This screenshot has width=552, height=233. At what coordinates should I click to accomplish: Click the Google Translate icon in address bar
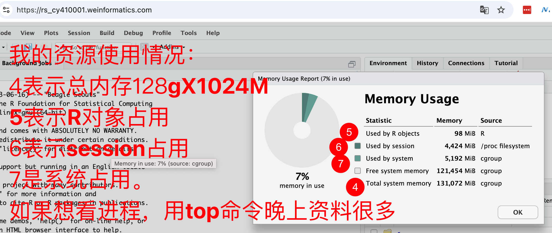(x=484, y=10)
